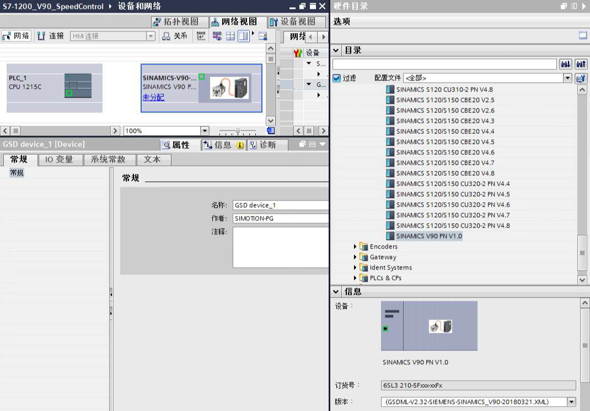This screenshot has width=590, height=411.
Task: Collapse the hardware catalog pane with arrow
Action: click(x=584, y=6)
